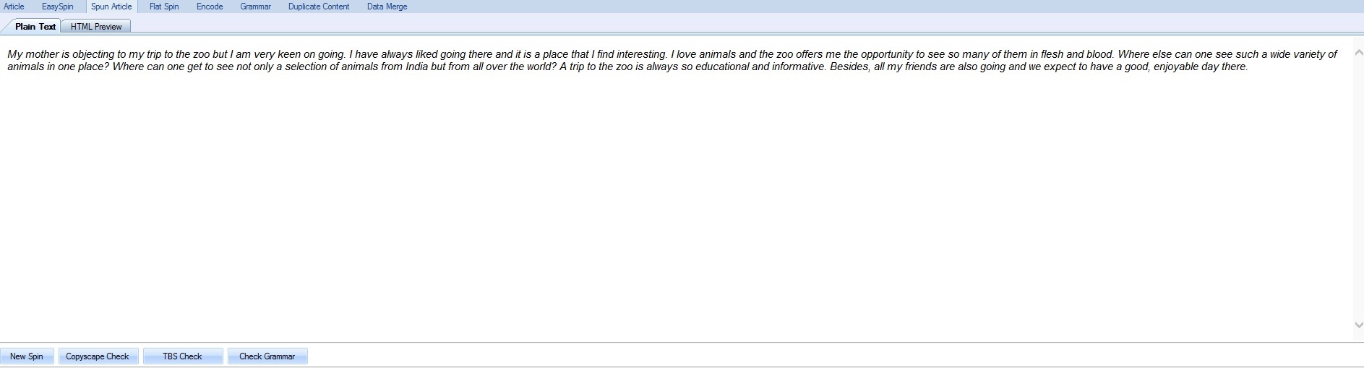Click the text 'A trip to the zoo is always'

pyautogui.click(x=627, y=67)
